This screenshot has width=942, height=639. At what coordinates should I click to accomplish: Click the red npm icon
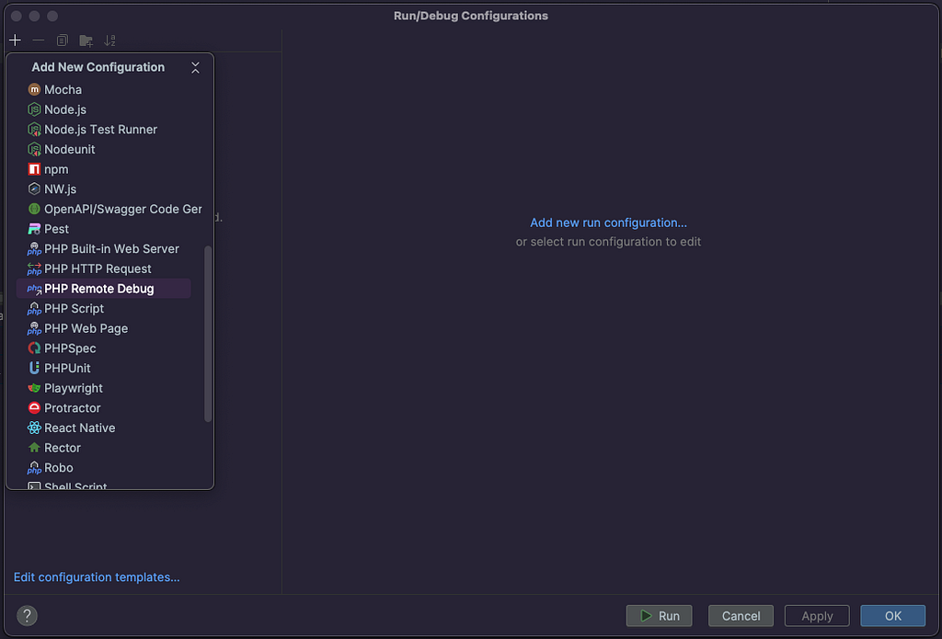(x=34, y=169)
